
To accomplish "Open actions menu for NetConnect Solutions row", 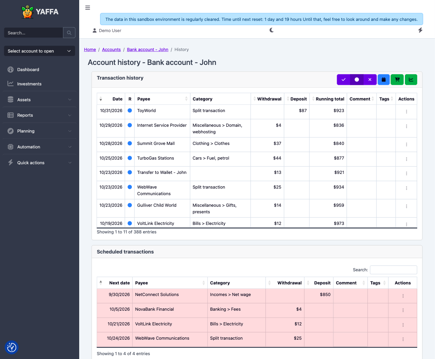I will click(x=403, y=296).
